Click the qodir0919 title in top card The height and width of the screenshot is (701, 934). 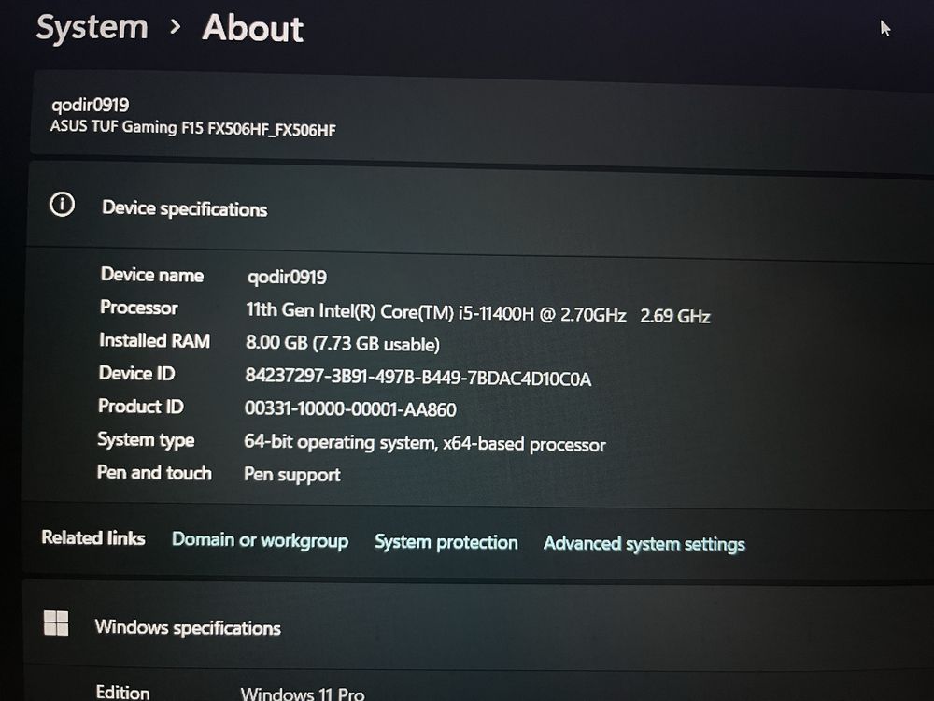click(90, 105)
